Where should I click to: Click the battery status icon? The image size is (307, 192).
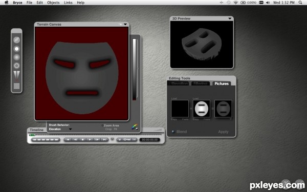(x=243, y=3)
